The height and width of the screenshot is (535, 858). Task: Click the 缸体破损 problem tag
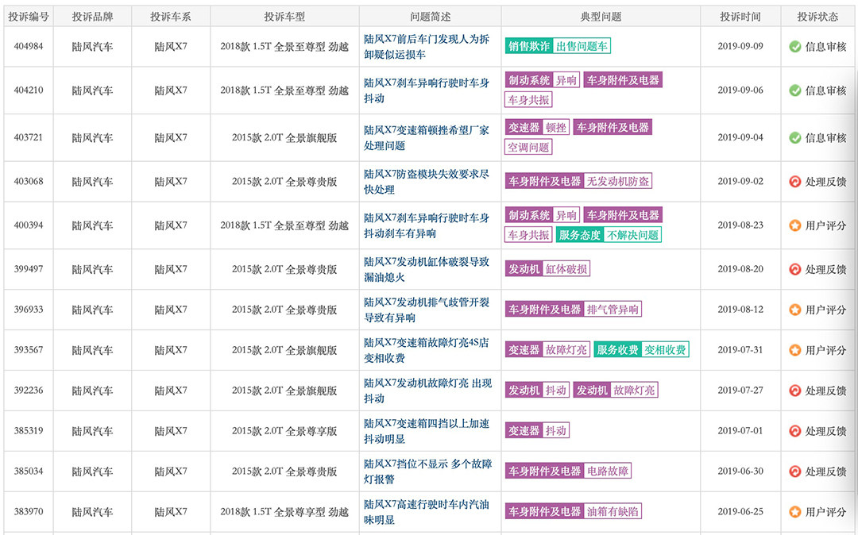coord(567,269)
